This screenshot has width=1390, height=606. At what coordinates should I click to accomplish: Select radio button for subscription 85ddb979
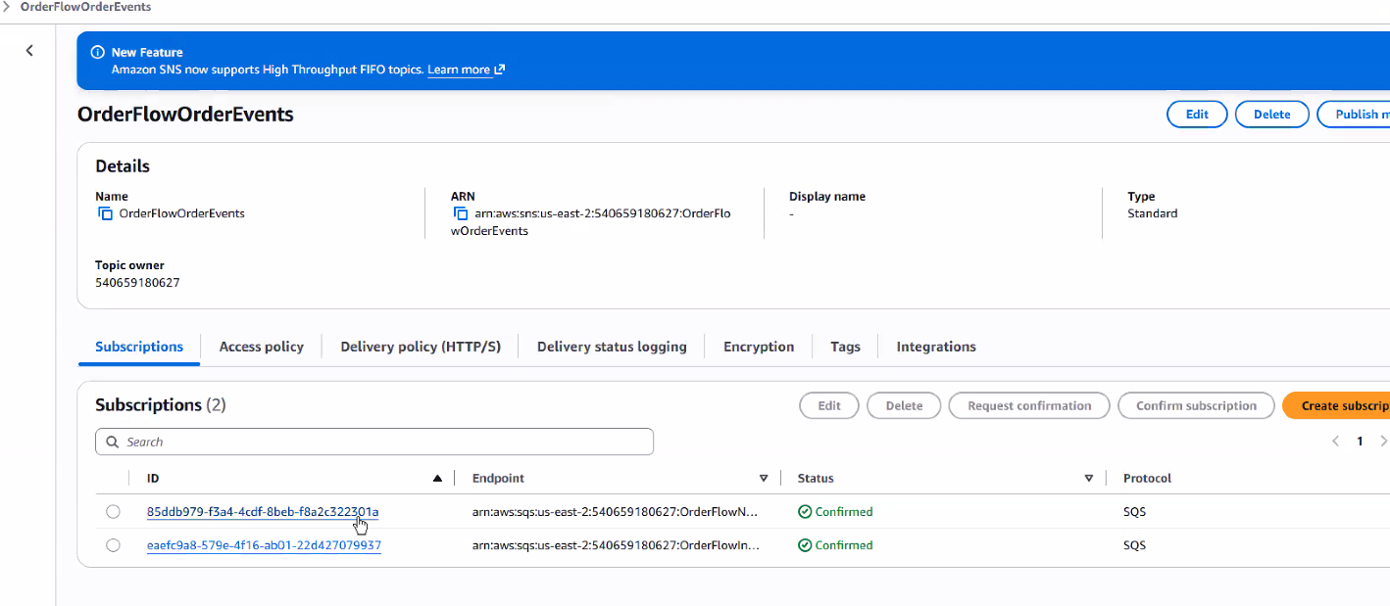coord(113,512)
